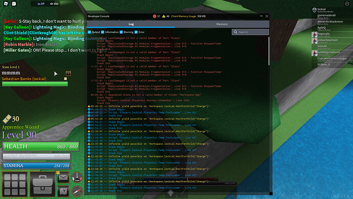Open the briefcase inventory
The height and width of the screenshot is (199, 353).
[x=42, y=184]
